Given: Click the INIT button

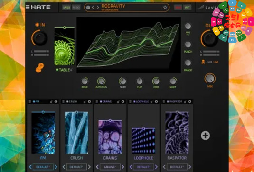Looking at the screenshot, I should pos(188,8).
